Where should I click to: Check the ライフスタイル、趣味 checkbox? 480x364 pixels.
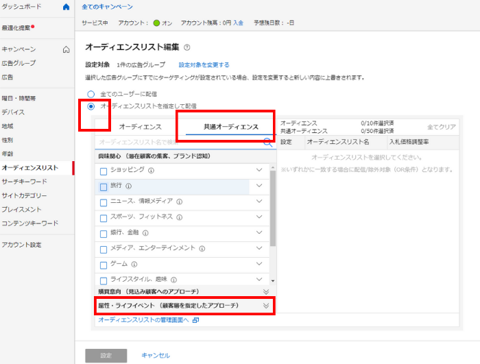(104, 280)
